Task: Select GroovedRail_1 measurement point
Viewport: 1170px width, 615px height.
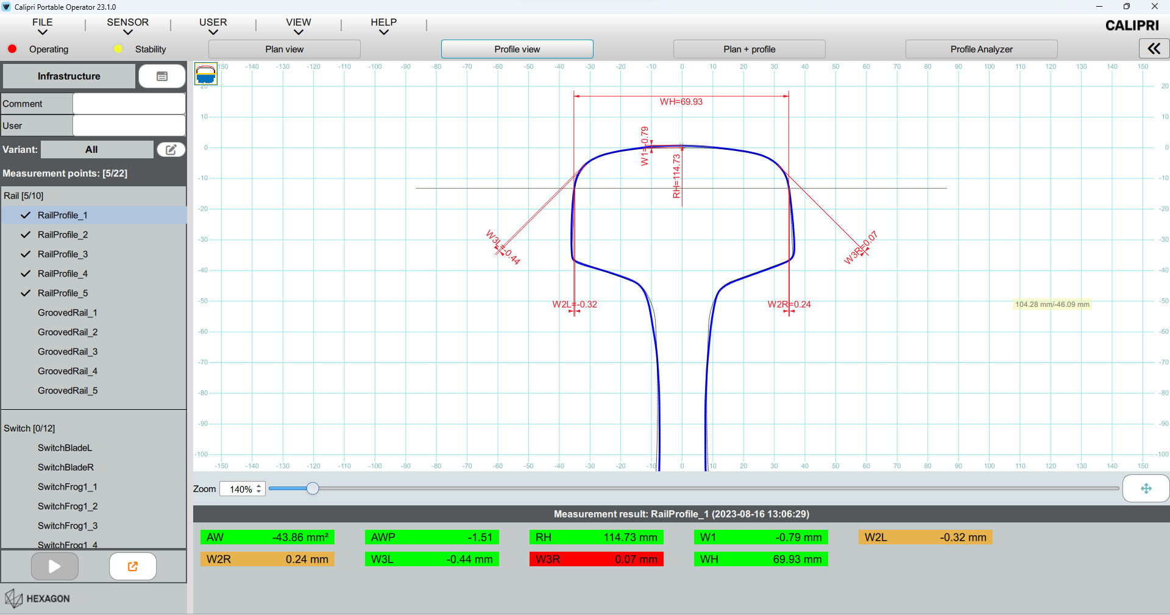Action: tap(68, 312)
